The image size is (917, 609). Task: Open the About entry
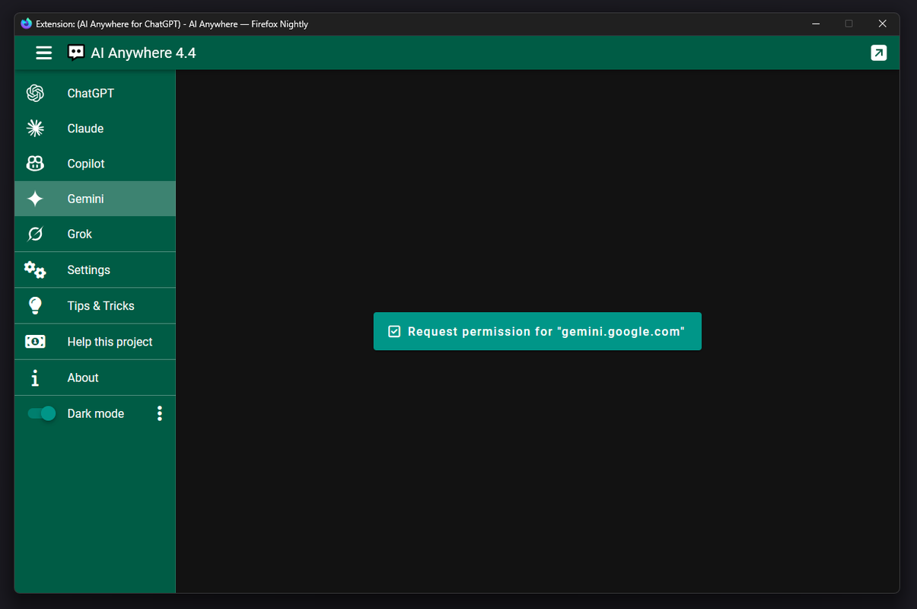point(95,378)
